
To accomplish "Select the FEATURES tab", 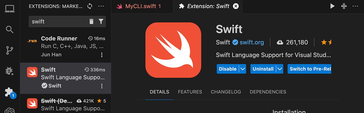I will click(190, 92).
